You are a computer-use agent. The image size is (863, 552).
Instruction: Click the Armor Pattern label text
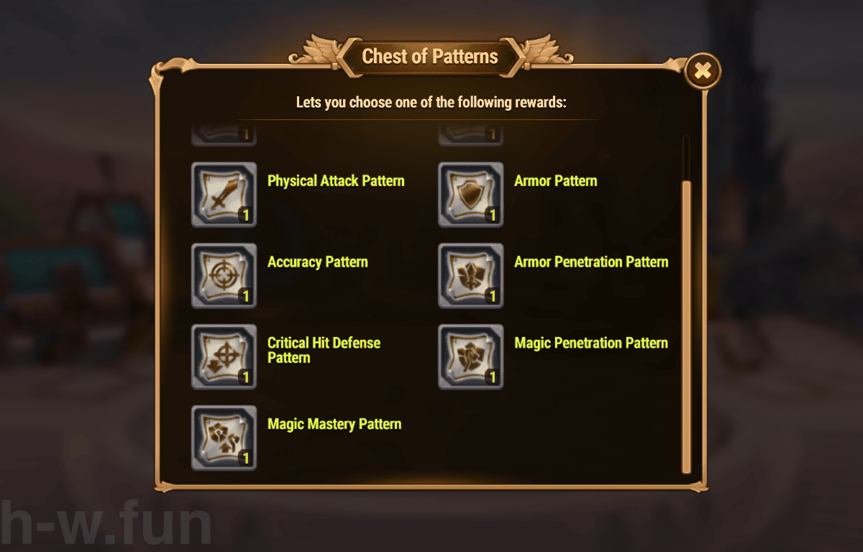[x=556, y=181]
